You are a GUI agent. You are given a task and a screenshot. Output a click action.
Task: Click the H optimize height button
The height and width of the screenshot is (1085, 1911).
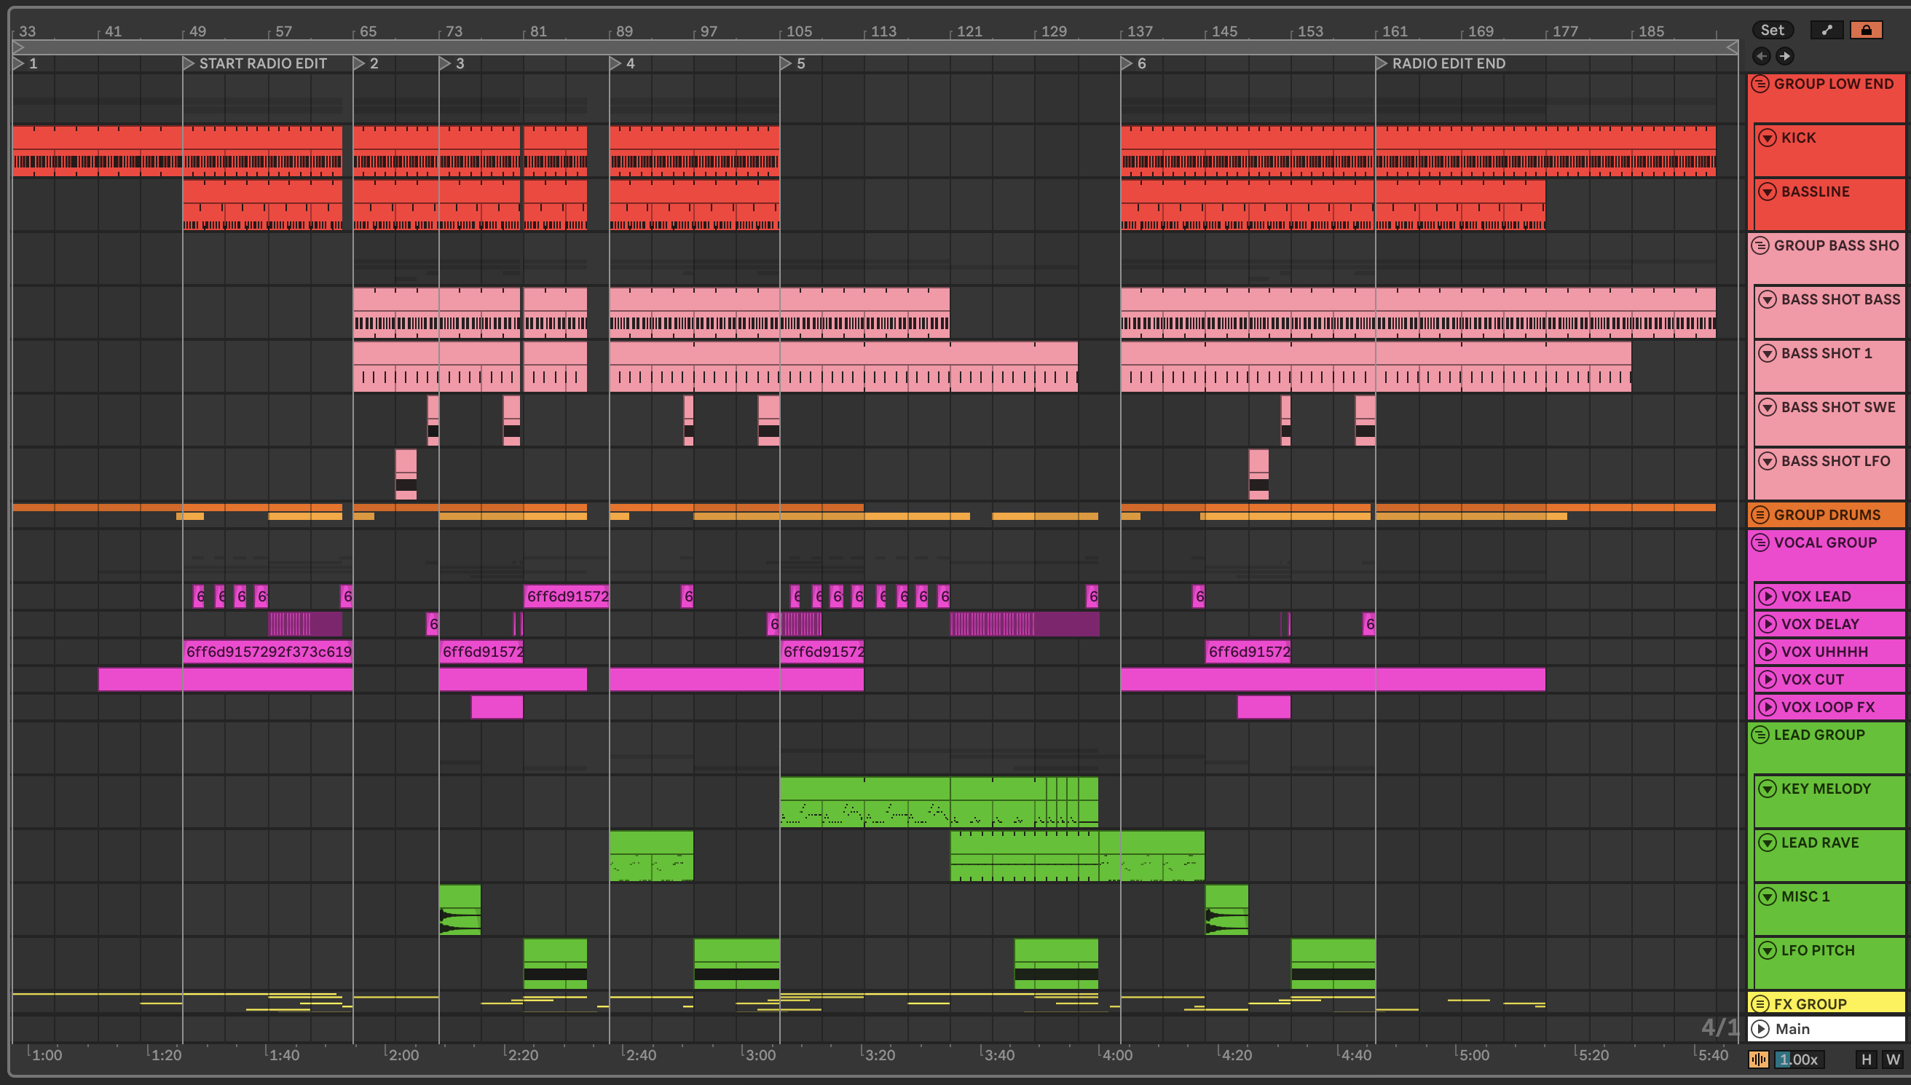[1867, 1060]
